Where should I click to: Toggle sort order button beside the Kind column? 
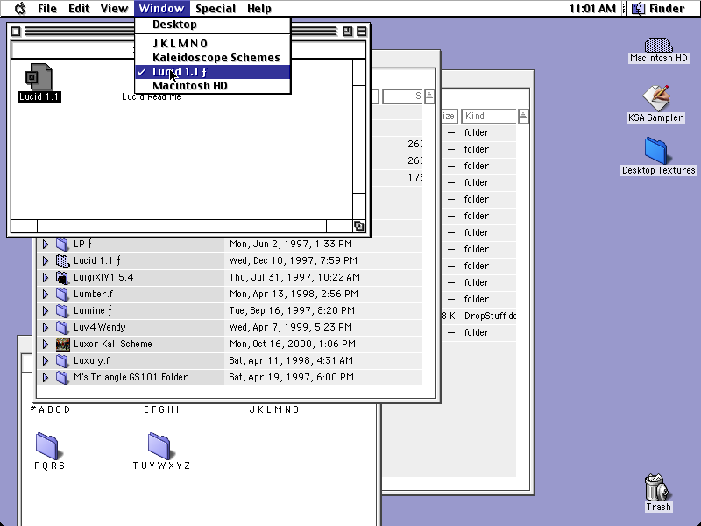pyautogui.click(x=523, y=117)
